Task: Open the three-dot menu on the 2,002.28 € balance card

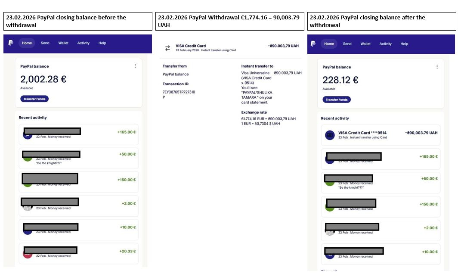Action: point(135,66)
